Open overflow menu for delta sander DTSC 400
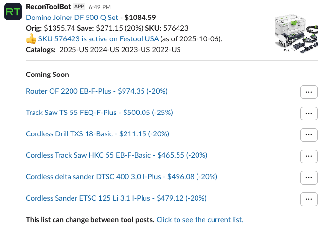The height and width of the screenshot is (228, 322). (x=308, y=177)
